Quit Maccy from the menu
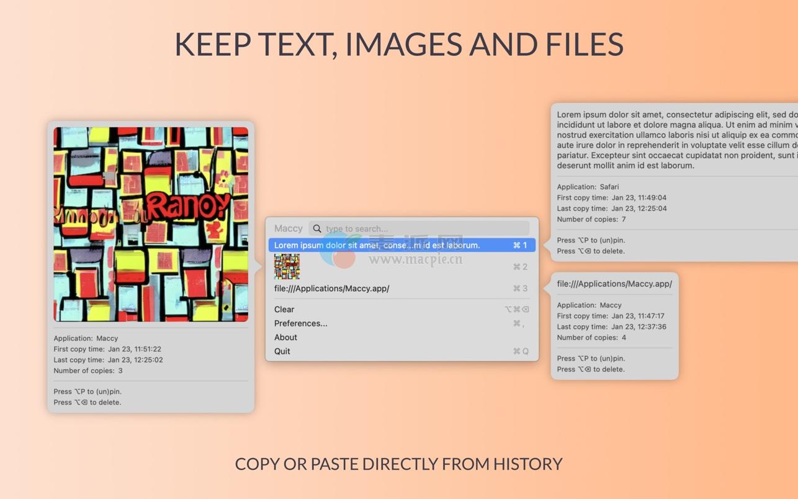This screenshot has width=798, height=499. point(282,351)
